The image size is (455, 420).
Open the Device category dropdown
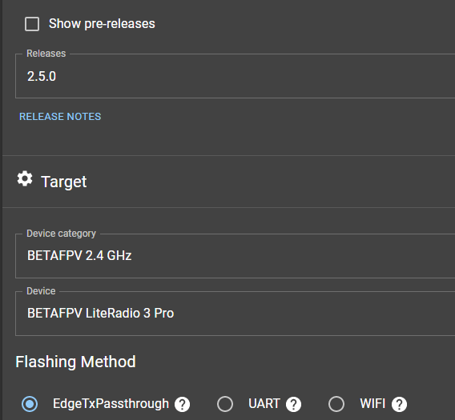(235, 256)
